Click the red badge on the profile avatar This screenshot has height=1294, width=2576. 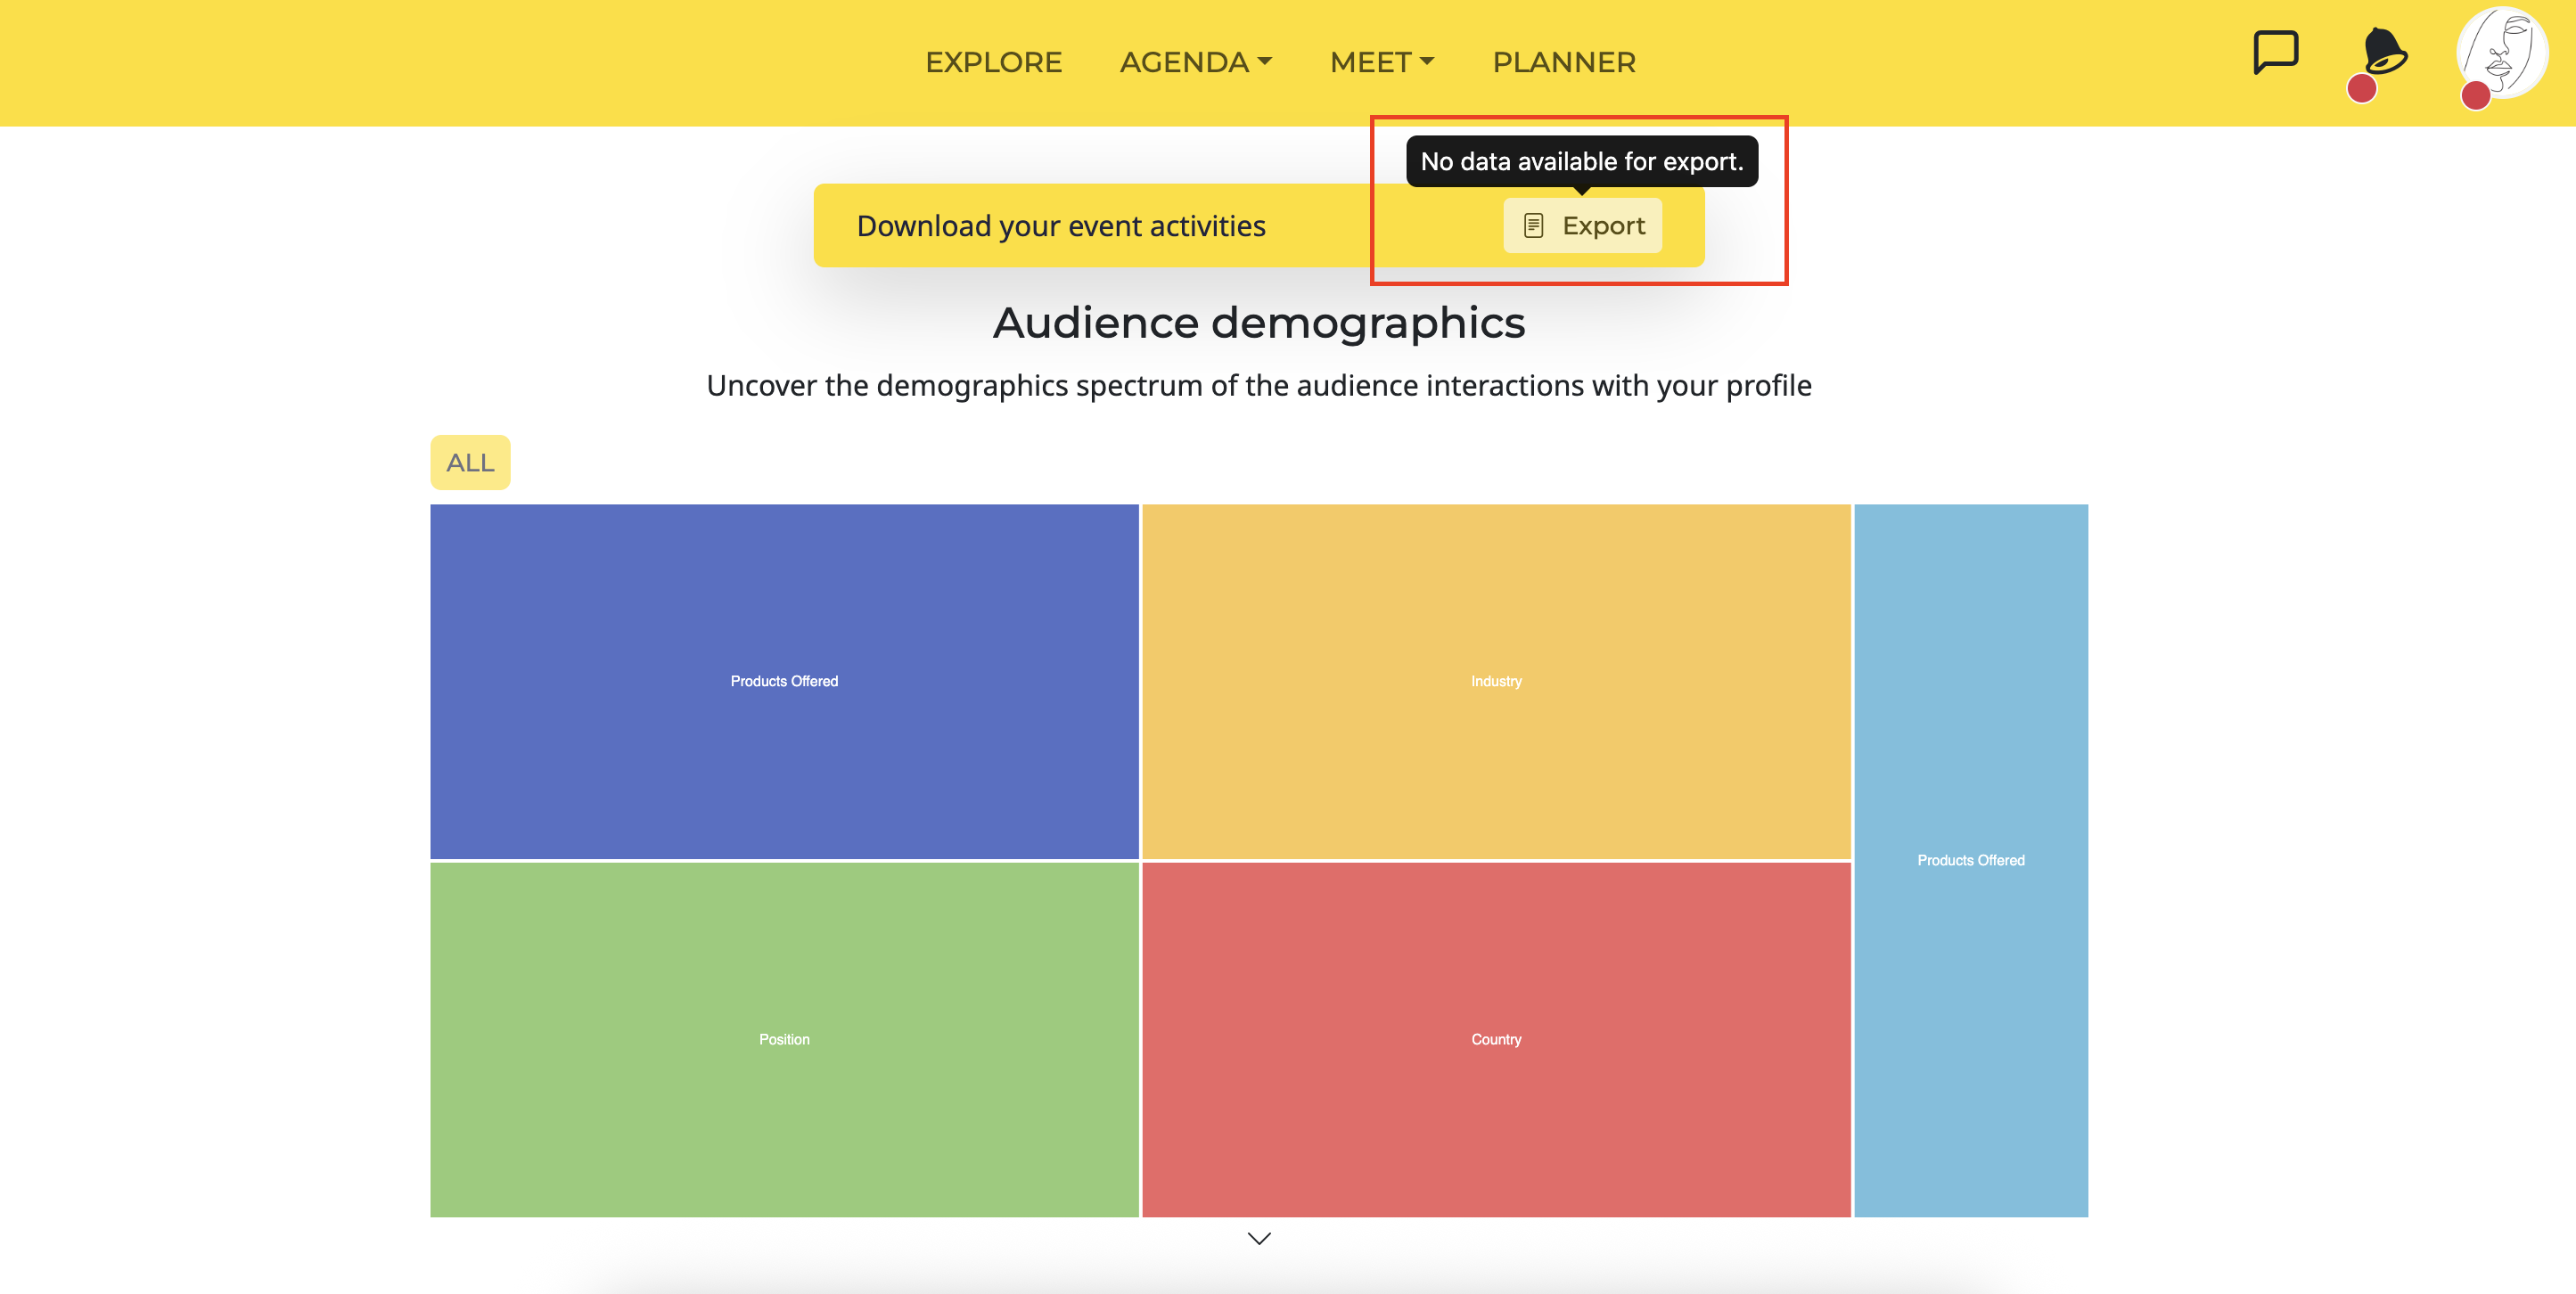(2475, 96)
